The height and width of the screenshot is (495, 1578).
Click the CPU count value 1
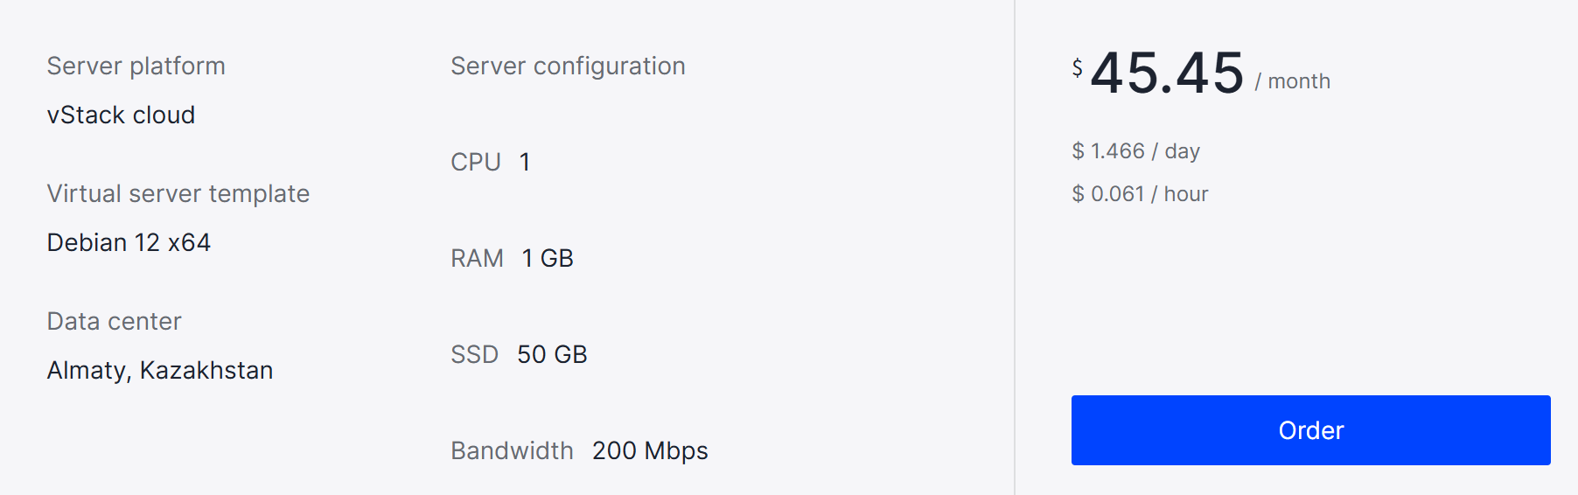(525, 163)
